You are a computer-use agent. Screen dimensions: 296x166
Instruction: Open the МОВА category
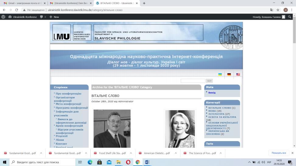212,111
